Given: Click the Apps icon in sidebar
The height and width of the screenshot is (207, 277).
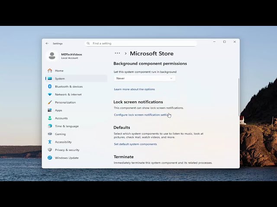Looking at the screenshot, I should (x=50, y=110).
